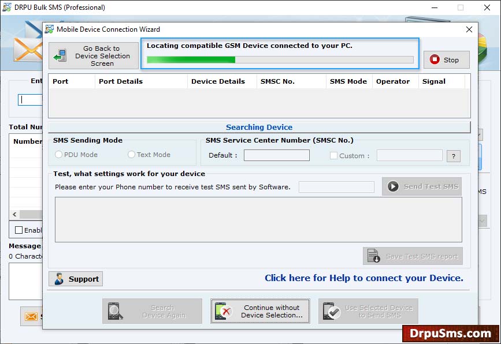
Task: Click the question mark help button
Action: pyautogui.click(x=454, y=156)
